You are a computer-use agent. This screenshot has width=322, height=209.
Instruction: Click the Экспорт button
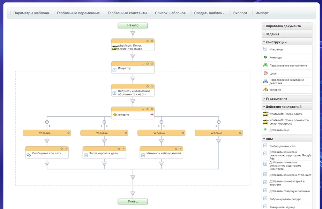(x=240, y=13)
